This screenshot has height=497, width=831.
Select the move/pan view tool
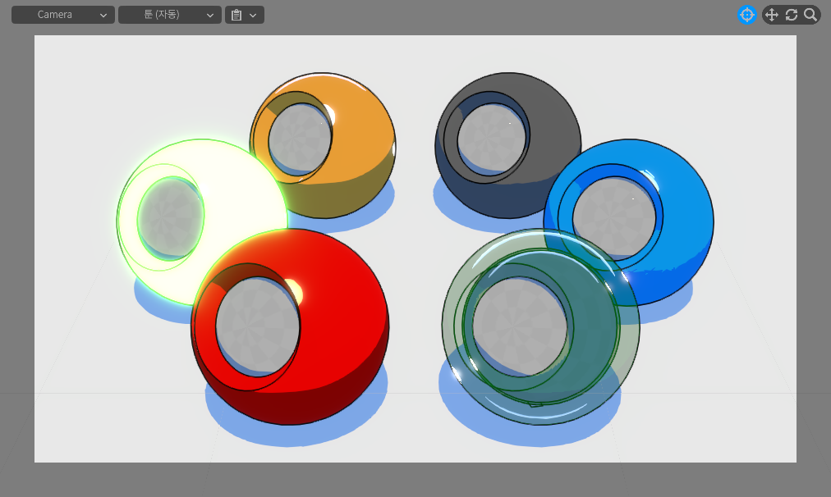coord(771,15)
